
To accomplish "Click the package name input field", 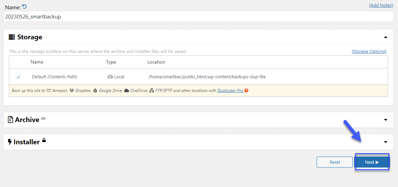I will pos(199,17).
